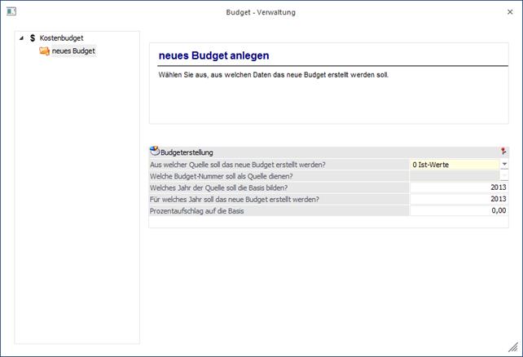
Task: Click the dollar sign icon beside Kostenbudget
Action: click(32, 38)
